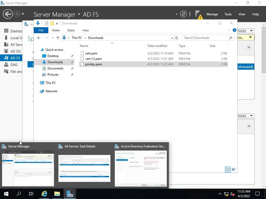Open the Home tab in Explorer ribbon
The image size is (266, 199).
click(56, 30)
